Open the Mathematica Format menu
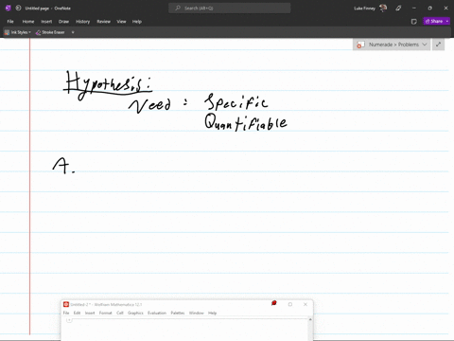This screenshot has width=454, height=341. coord(105,313)
